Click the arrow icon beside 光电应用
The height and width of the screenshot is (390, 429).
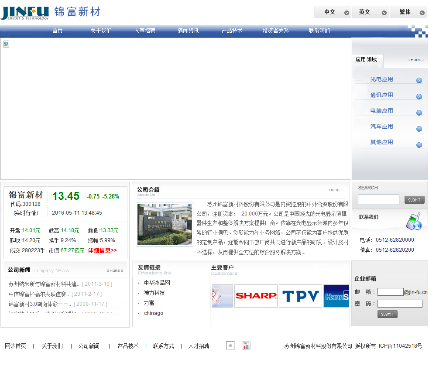[x=419, y=80]
